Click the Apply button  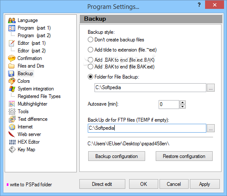click(x=205, y=184)
